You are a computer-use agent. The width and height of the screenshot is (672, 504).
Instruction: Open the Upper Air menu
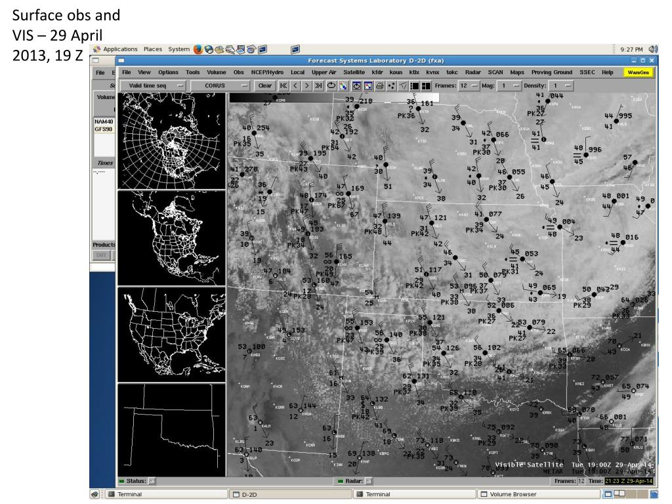click(324, 72)
